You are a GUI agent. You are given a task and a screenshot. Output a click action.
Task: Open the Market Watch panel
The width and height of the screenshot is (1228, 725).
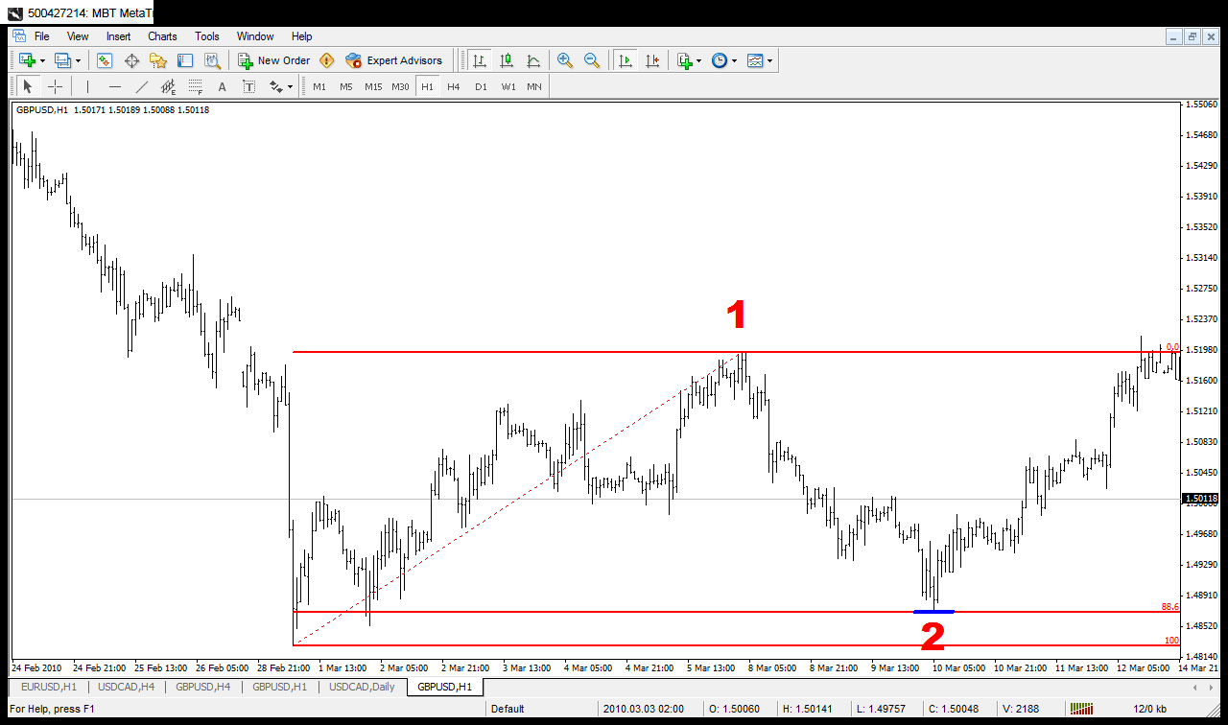click(105, 60)
